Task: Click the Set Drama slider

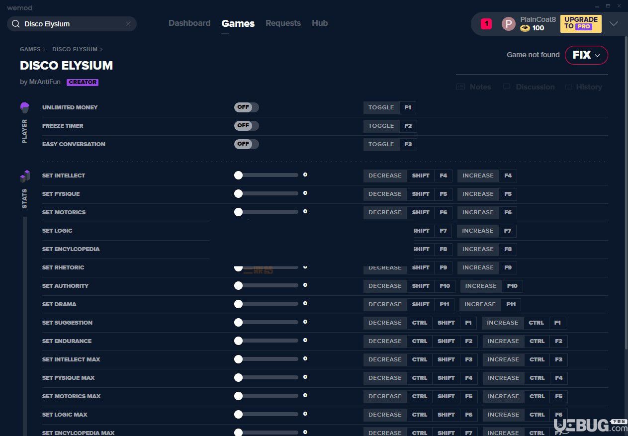Action: click(x=266, y=304)
